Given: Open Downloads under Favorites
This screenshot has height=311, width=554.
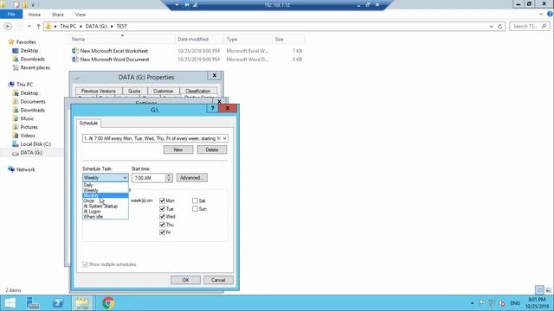Looking at the screenshot, I should pos(32,60).
